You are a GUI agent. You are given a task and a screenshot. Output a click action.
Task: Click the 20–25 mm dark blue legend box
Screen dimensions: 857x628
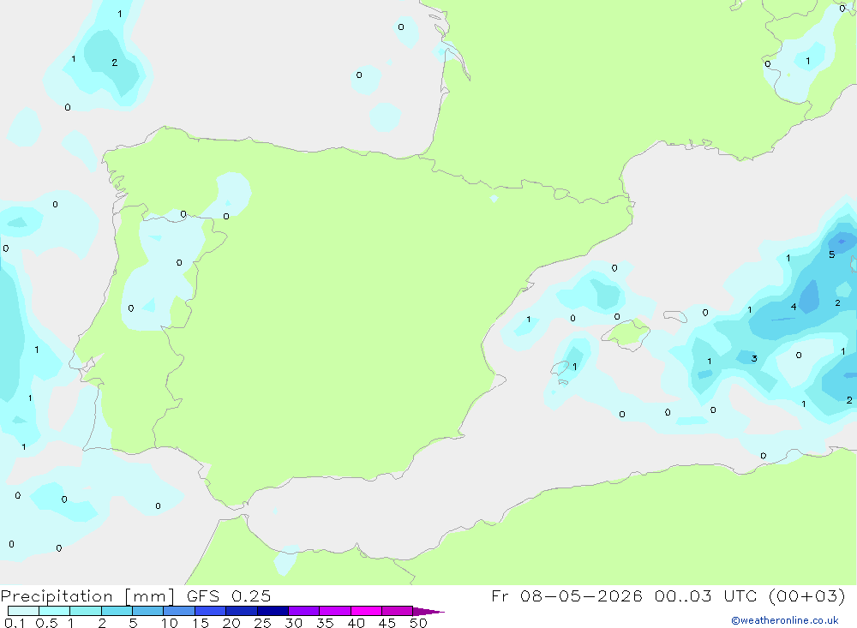pos(242,611)
